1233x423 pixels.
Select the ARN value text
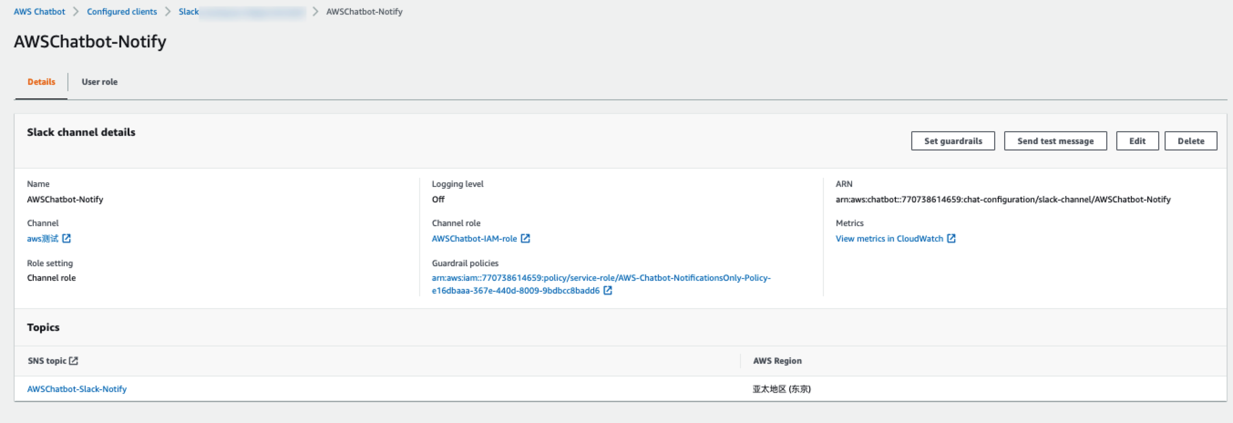coord(1003,199)
